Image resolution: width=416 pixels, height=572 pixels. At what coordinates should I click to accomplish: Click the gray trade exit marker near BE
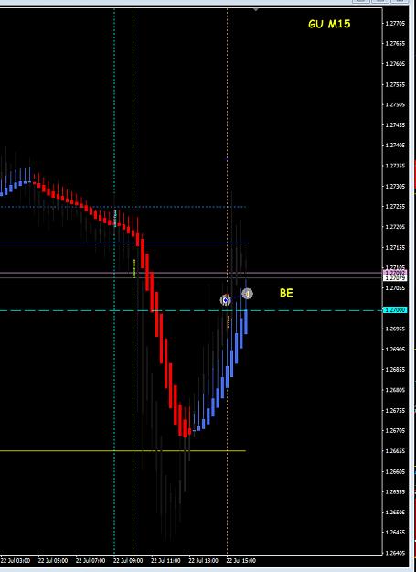pyautogui.click(x=248, y=293)
